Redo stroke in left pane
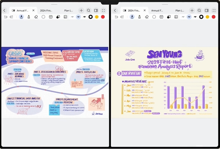 (11, 17)
